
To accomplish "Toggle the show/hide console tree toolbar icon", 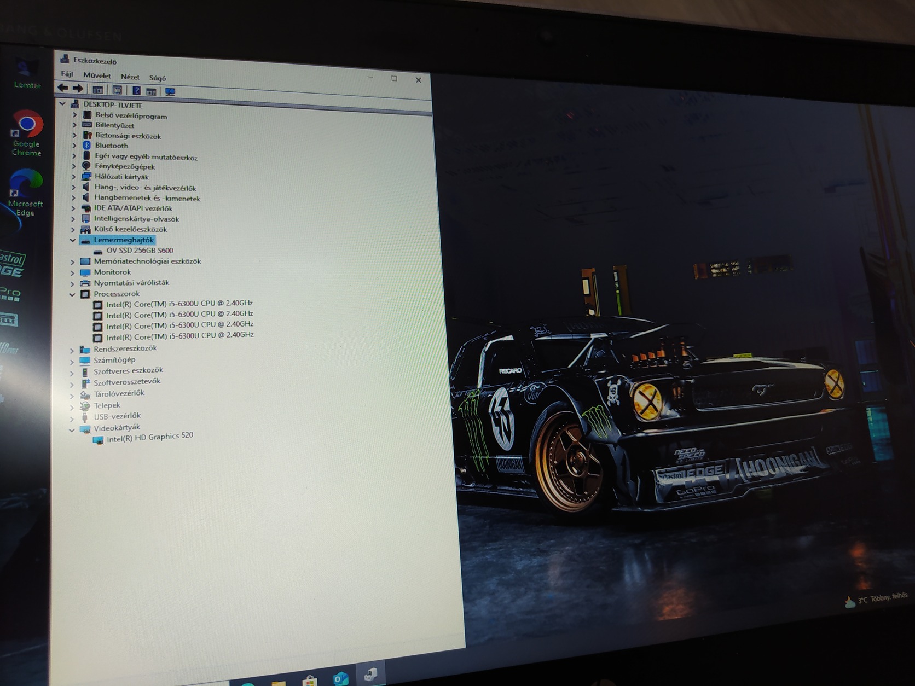I will pyautogui.click(x=98, y=90).
